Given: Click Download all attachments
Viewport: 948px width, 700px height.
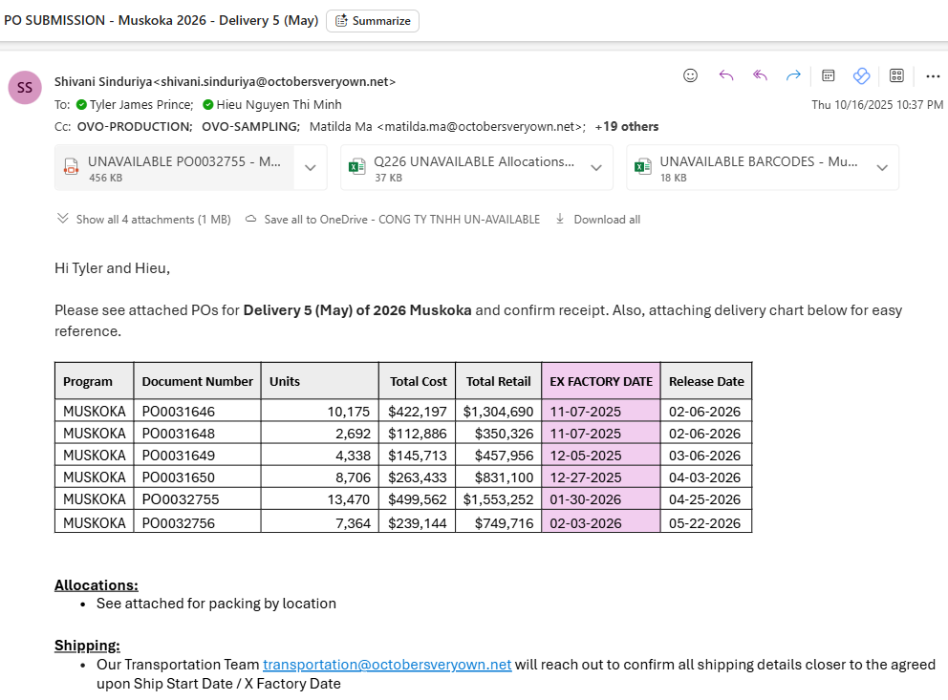Looking at the screenshot, I should point(597,220).
